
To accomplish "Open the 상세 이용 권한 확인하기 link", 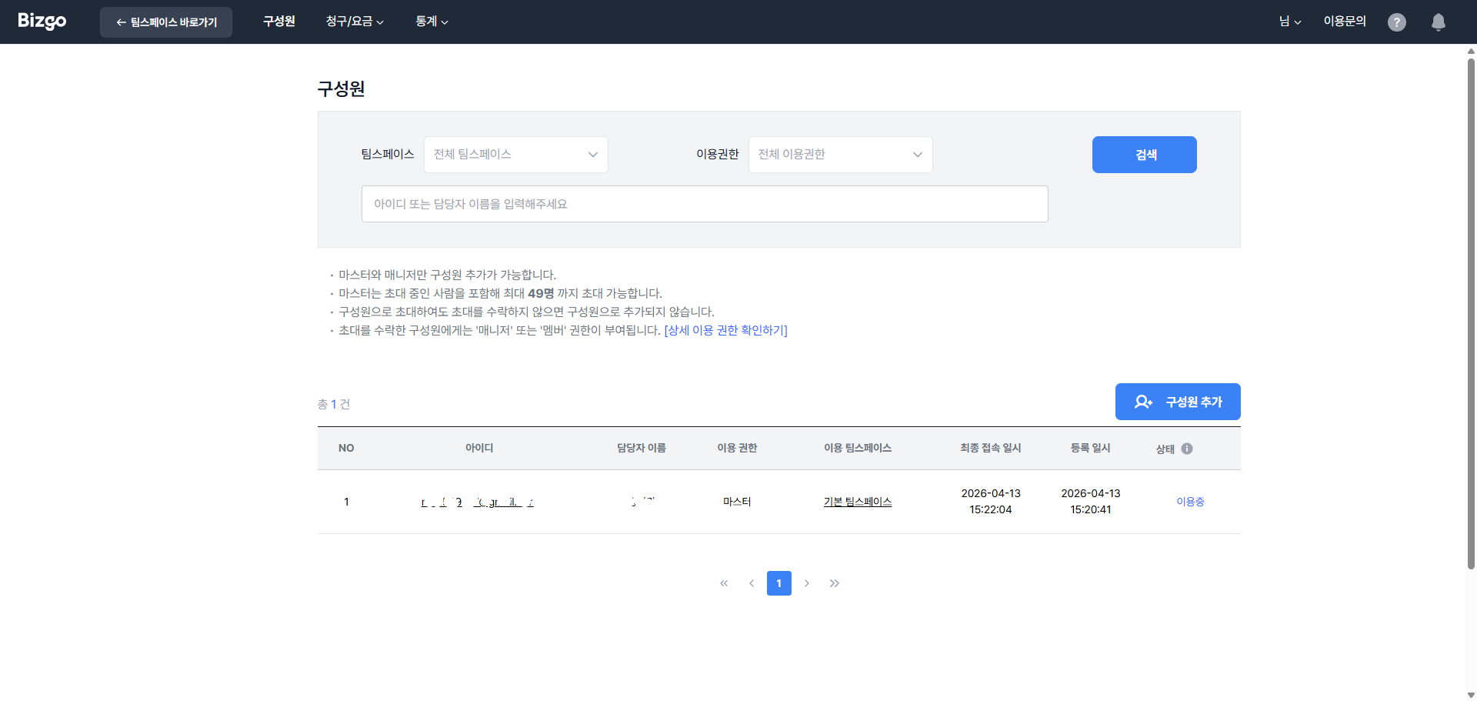I will click(725, 329).
